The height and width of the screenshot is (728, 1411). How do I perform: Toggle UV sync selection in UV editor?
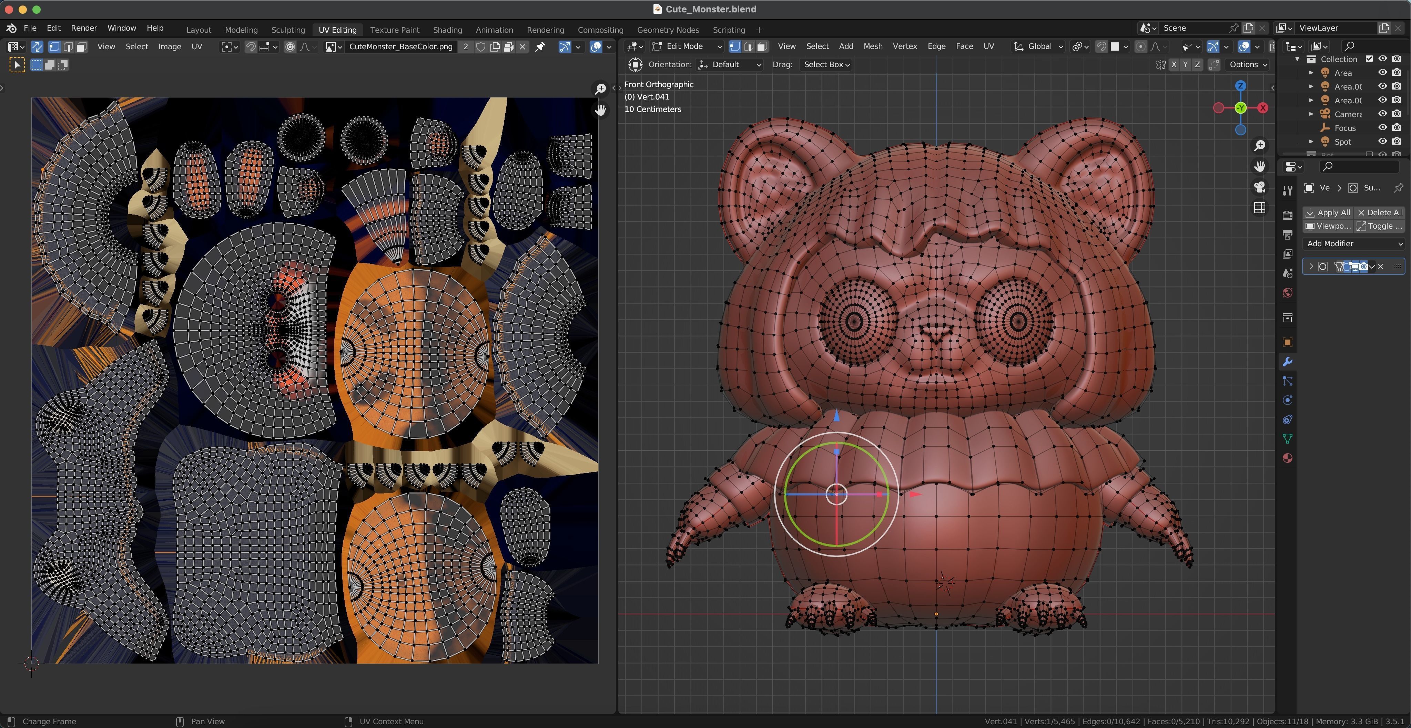click(37, 46)
